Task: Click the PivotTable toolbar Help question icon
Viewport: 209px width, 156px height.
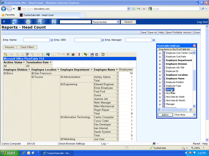Action: 103,54
